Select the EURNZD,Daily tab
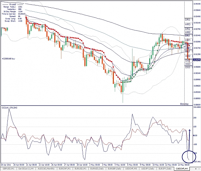This screenshot has height=171, width=201. tap(97, 168)
